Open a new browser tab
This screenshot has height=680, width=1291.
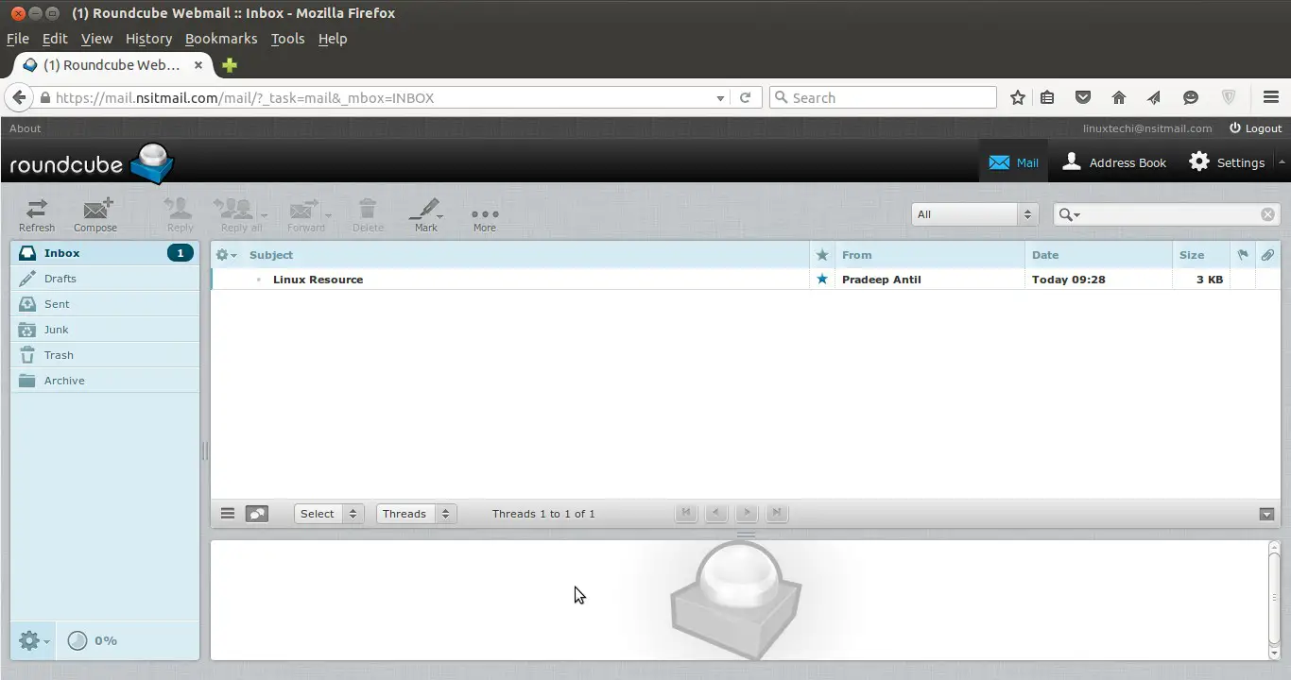tap(229, 65)
